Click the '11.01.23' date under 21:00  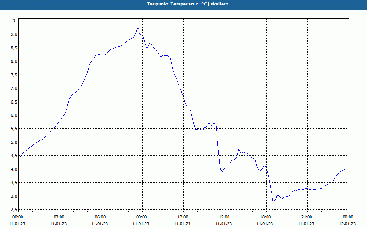(306, 224)
